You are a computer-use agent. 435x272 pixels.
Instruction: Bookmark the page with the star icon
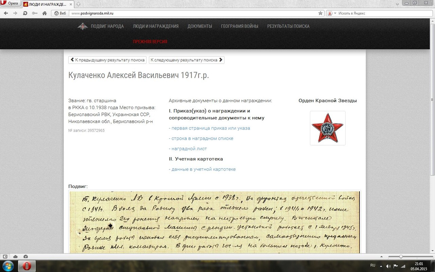[320, 13]
